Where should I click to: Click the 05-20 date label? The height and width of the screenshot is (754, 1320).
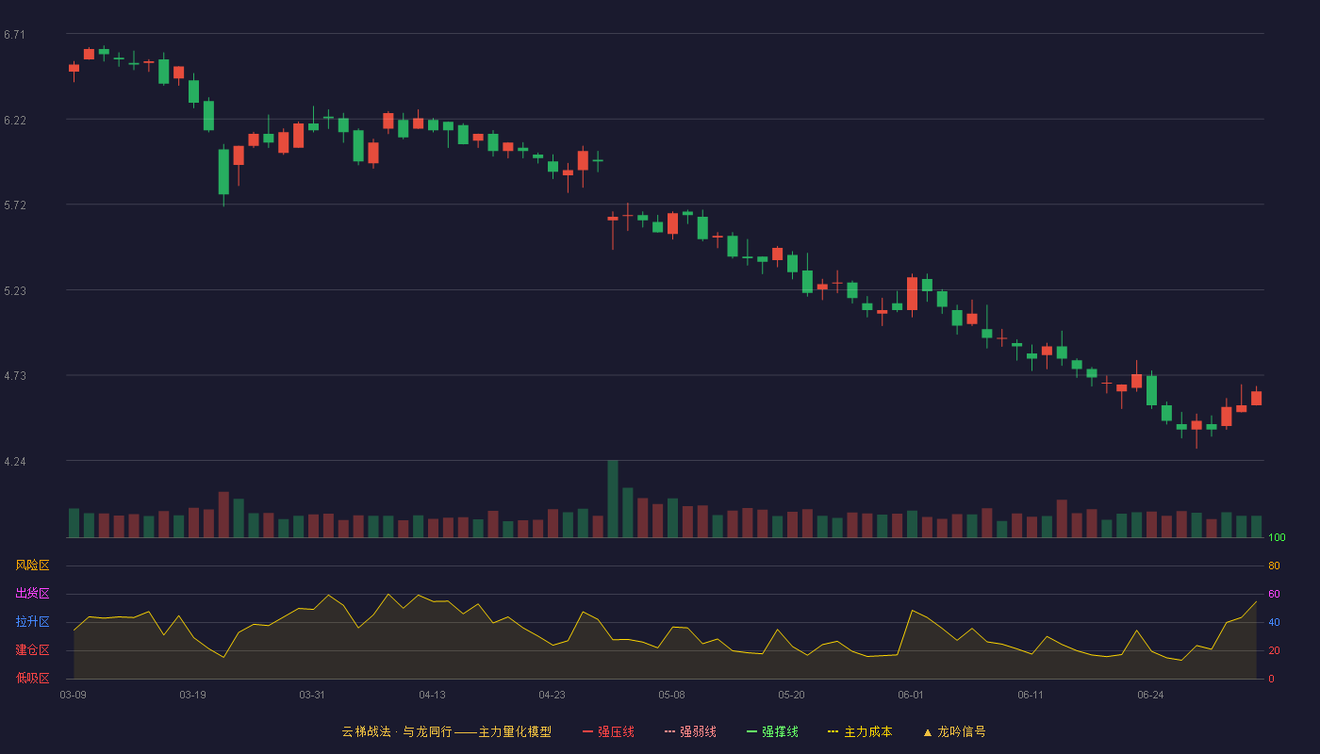(792, 695)
